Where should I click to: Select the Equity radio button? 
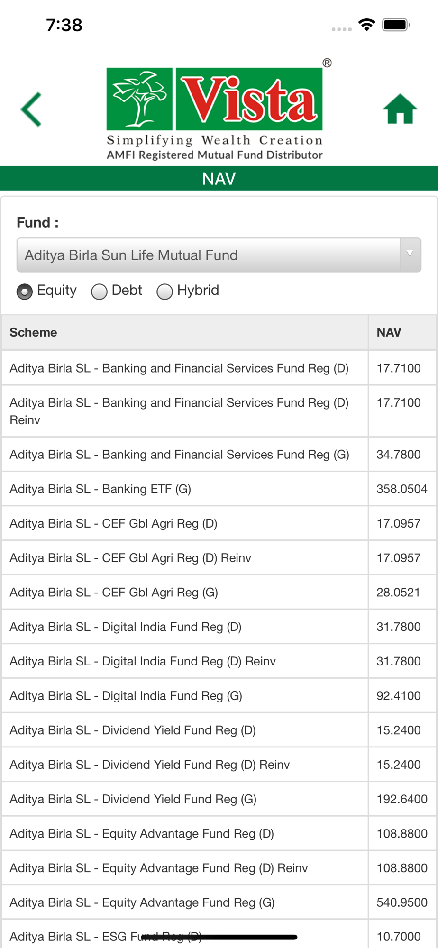point(25,291)
